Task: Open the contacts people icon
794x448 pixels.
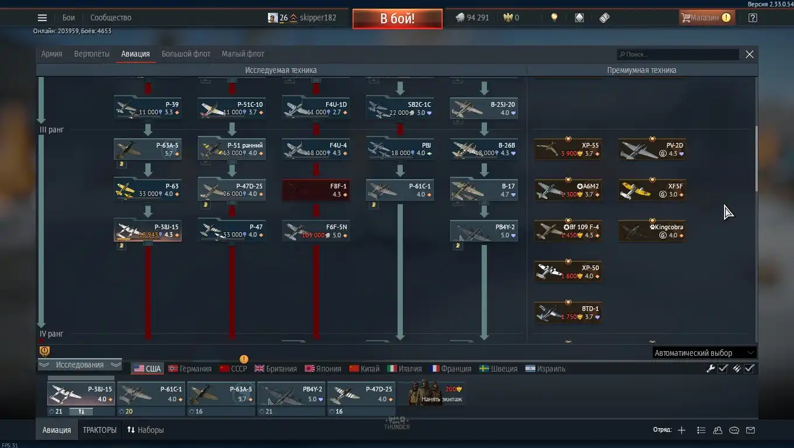Action: click(x=718, y=430)
